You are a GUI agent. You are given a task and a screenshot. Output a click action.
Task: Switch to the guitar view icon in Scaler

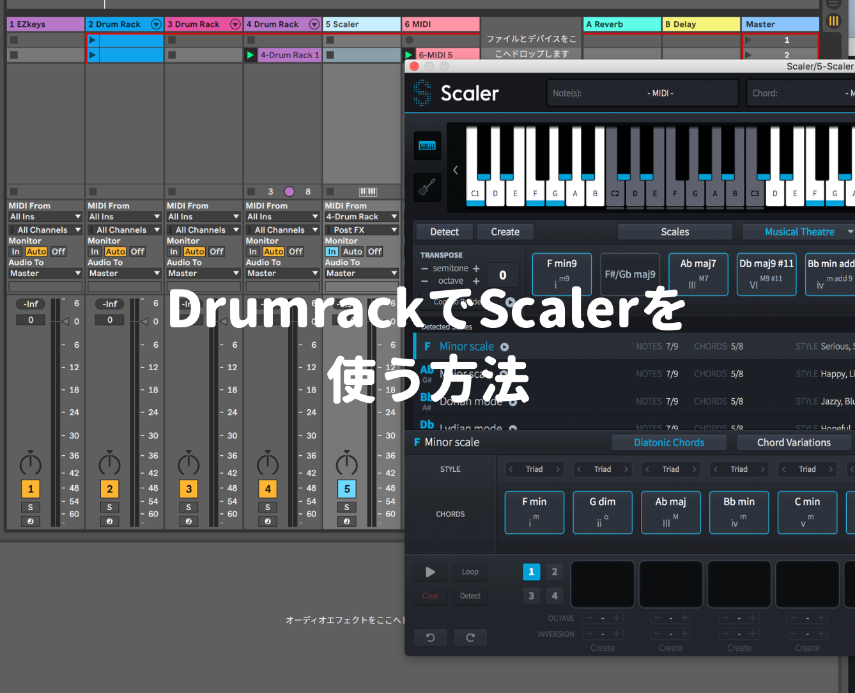pyautogui.click(x=427, y=187)
